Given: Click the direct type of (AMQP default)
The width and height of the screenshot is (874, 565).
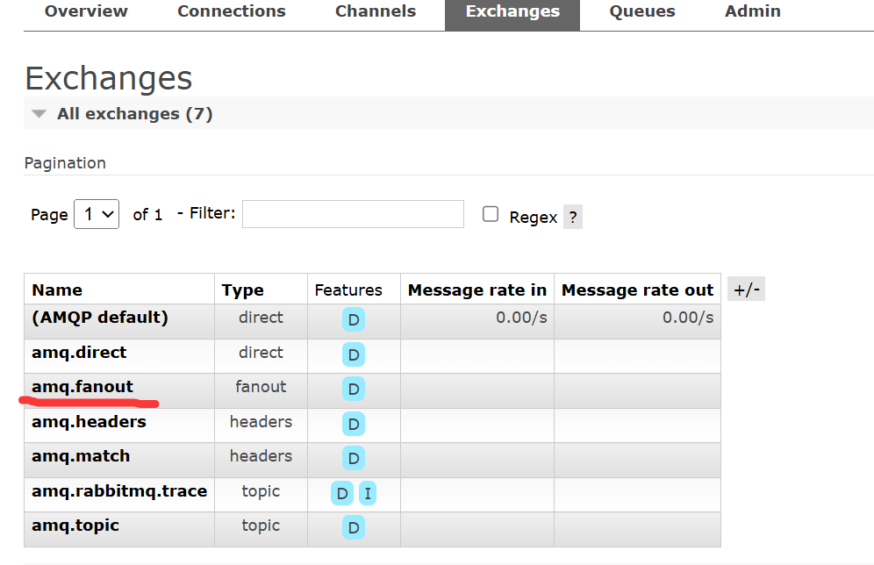Looking at the screenshot, I should pos(261,318).
